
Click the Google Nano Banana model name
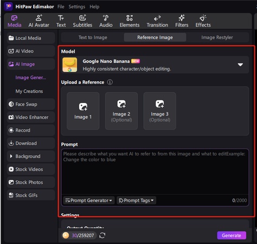click(106, 61)
